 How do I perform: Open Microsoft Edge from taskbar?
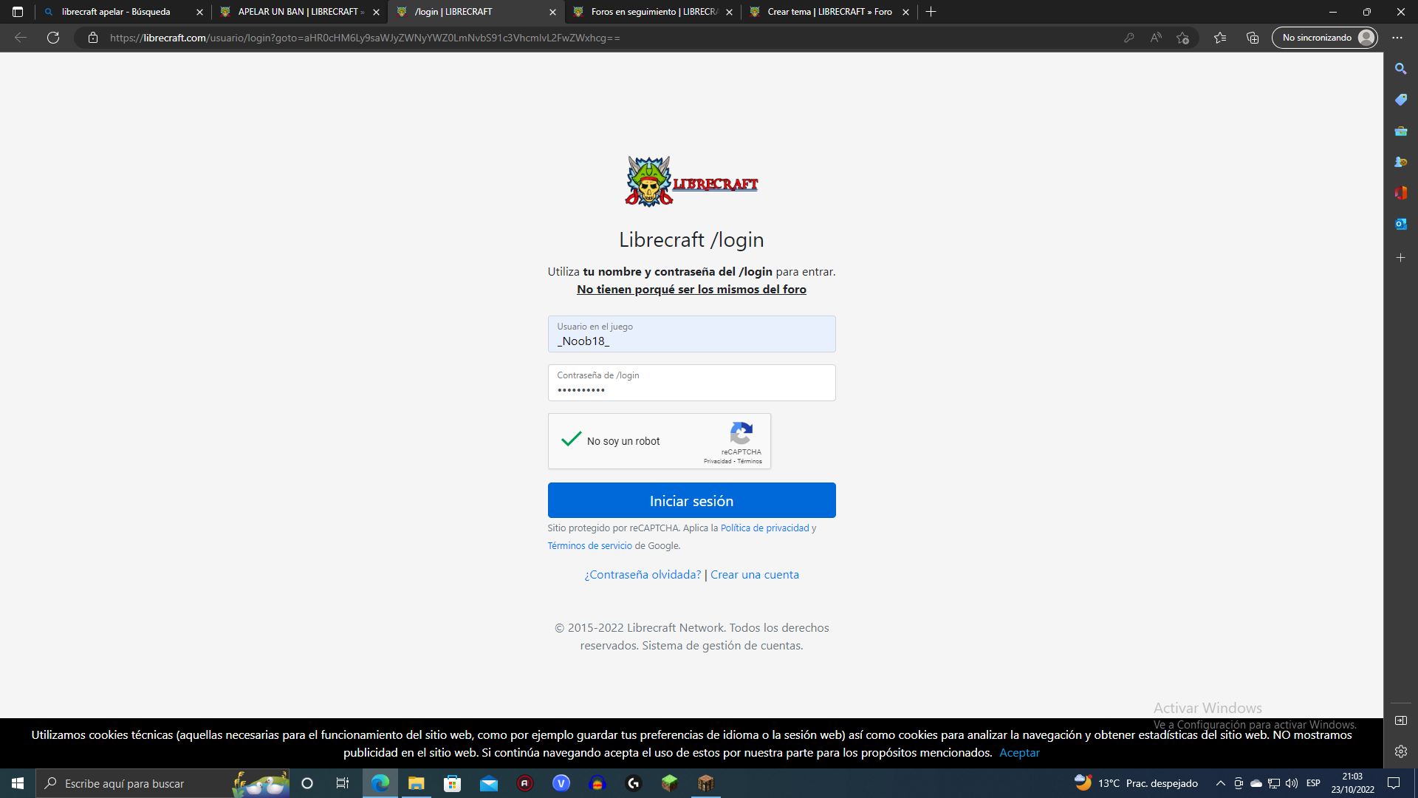[380, 783]
